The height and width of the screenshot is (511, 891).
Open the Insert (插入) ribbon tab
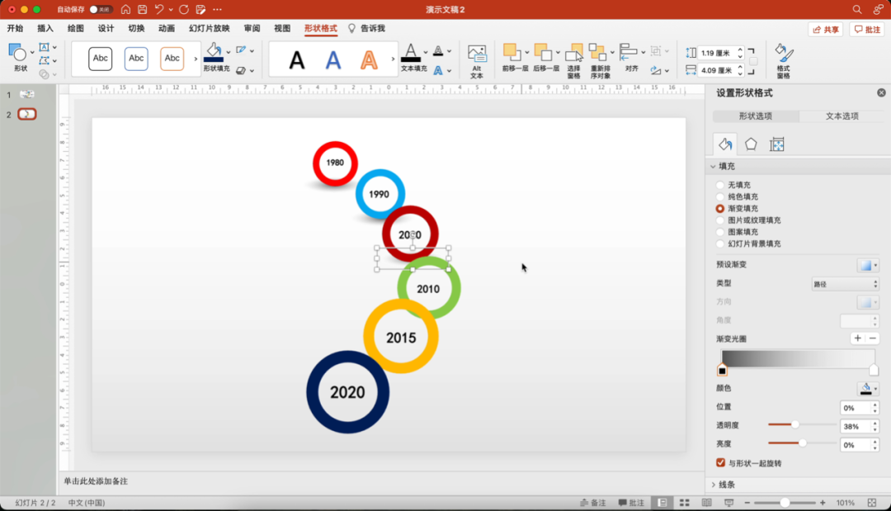[45, 28]
